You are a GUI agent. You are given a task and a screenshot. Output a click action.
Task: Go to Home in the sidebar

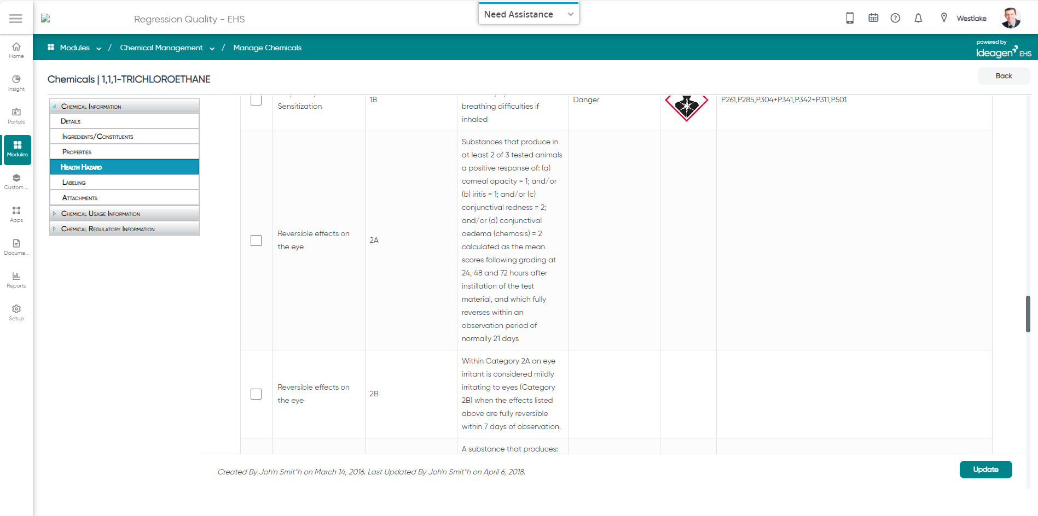tap(16, 50)
